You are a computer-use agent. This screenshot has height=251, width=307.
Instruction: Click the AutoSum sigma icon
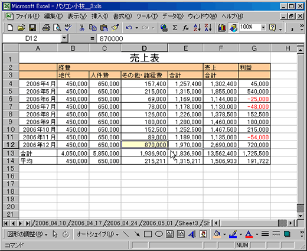tap(175, 28)
